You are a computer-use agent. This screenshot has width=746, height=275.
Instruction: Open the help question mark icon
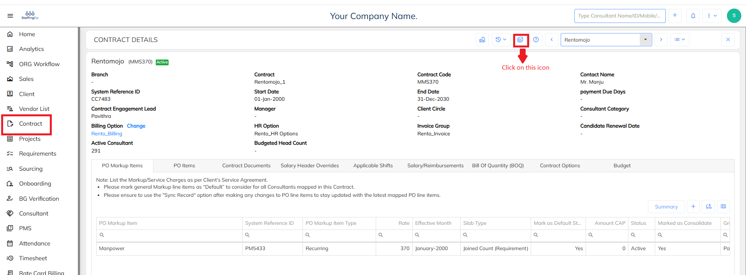pos(536,40)
